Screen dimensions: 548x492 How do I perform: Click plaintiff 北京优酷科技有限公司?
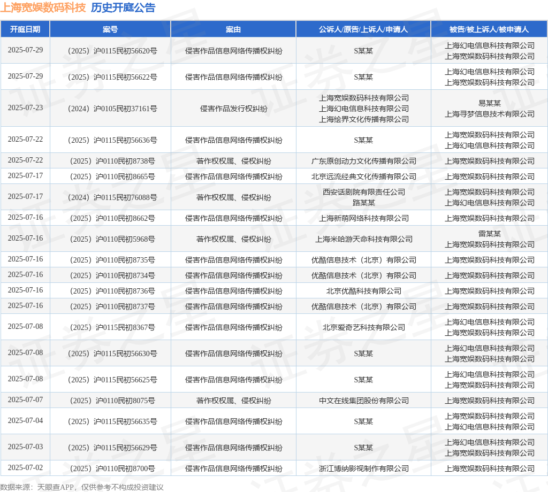click(363, 291)
